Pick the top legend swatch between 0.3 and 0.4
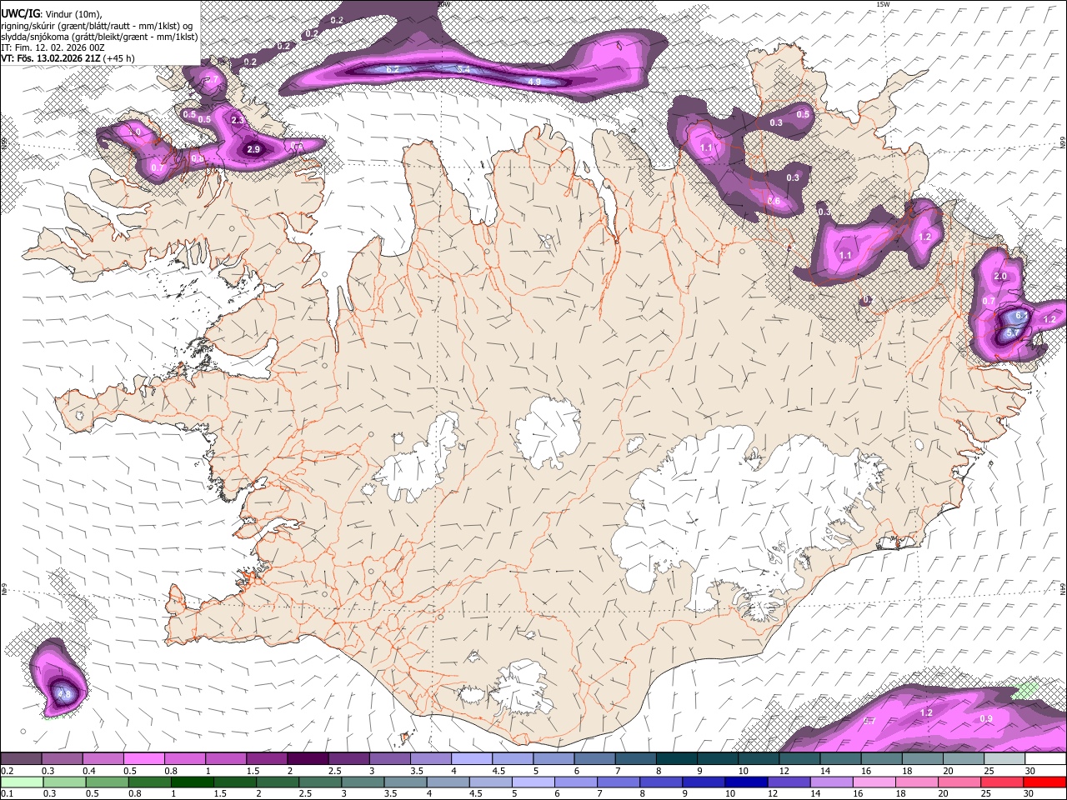Screen dimensions: 1067x800 tap(62, 759)
